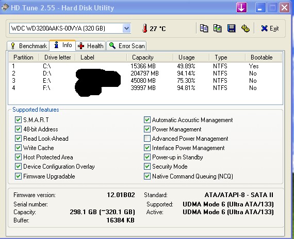Toggle the Power Management checkbox
294x239 pixels.
pos(147,129)
